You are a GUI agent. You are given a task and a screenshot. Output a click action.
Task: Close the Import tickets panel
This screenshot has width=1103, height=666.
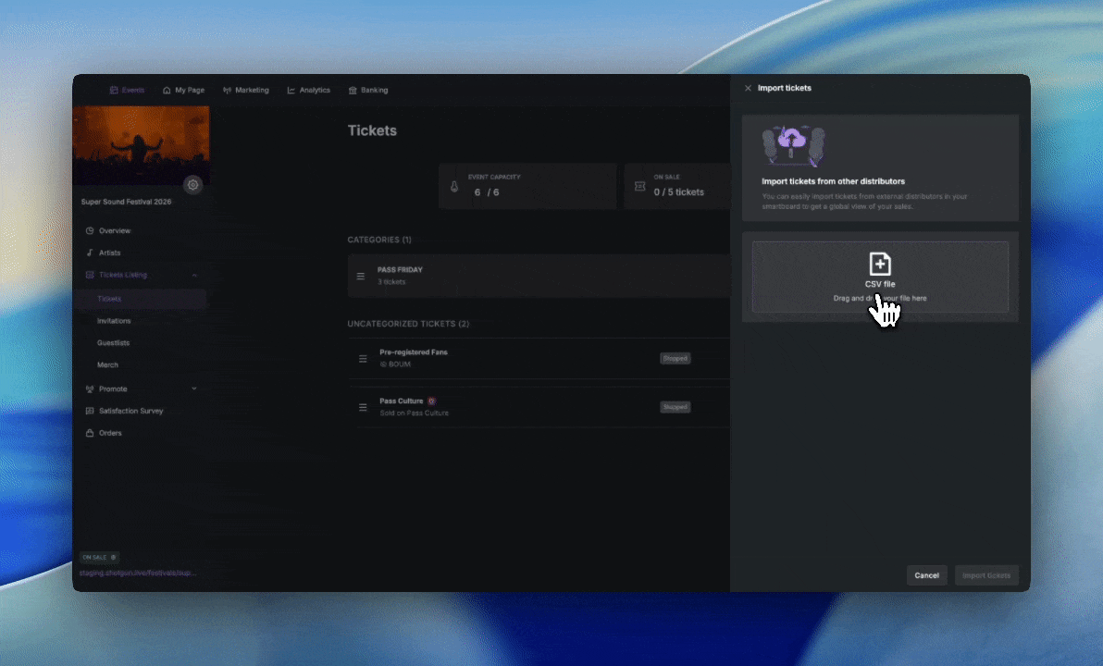748,88
